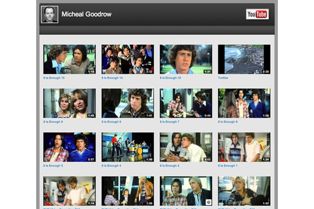The width and height of the screenshot is (314, 209).
Task: Play the 8 is Enough 9 video thumbnail
Action: 70,103
